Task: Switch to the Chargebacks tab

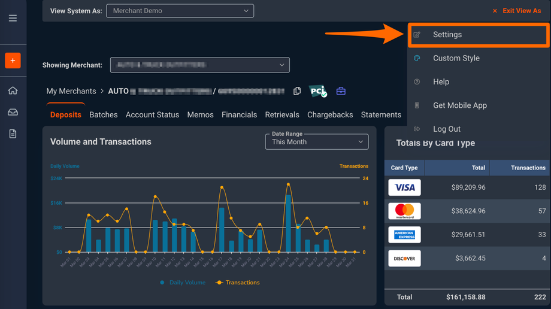Action: click(330, 115)
